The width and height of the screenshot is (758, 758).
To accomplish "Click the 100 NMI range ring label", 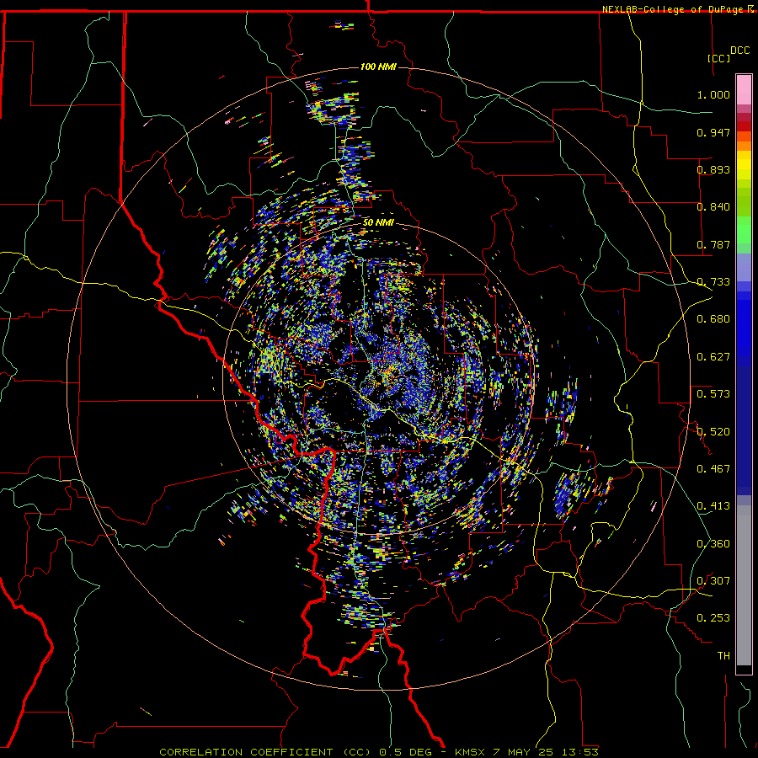I will click(378, 67).
